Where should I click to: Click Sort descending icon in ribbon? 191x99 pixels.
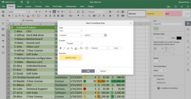83,12
